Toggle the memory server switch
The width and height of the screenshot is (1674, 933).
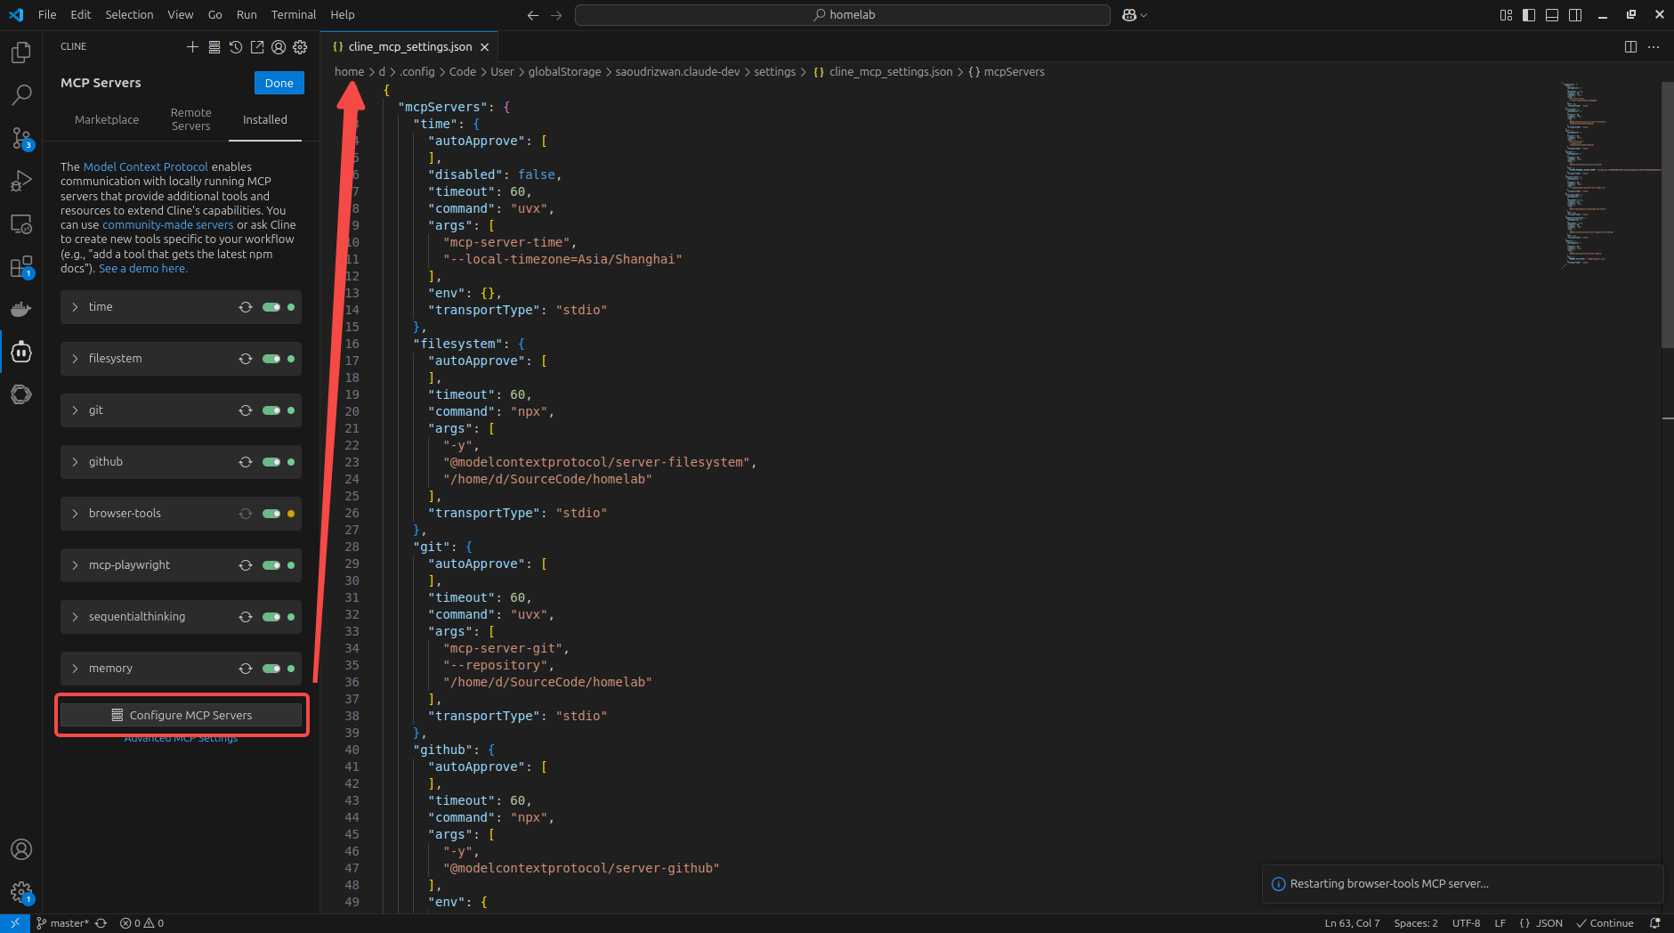tap(271, 669)
